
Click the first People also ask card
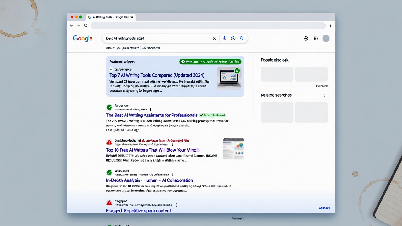coord(277,74)
